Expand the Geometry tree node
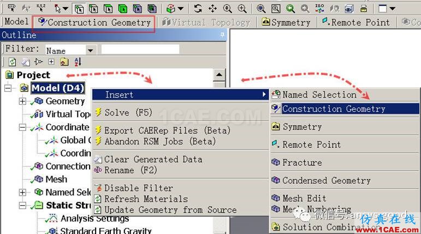The image size is (421, 234). coord(22,101)
